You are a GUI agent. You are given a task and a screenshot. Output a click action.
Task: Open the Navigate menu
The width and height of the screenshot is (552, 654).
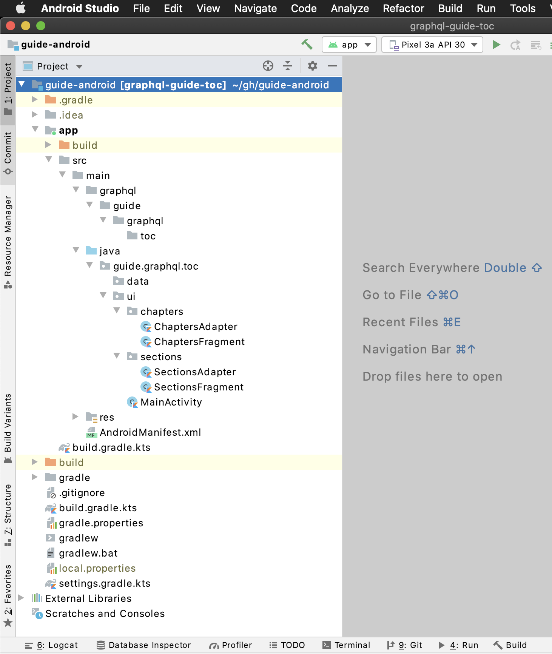click(256, 8)
